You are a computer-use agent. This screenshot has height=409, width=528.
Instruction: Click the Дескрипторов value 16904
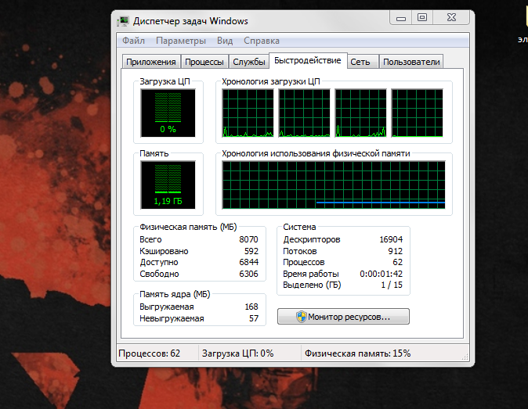[391, 239]
